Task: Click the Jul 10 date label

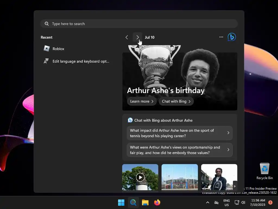Action: pos(150,37)
